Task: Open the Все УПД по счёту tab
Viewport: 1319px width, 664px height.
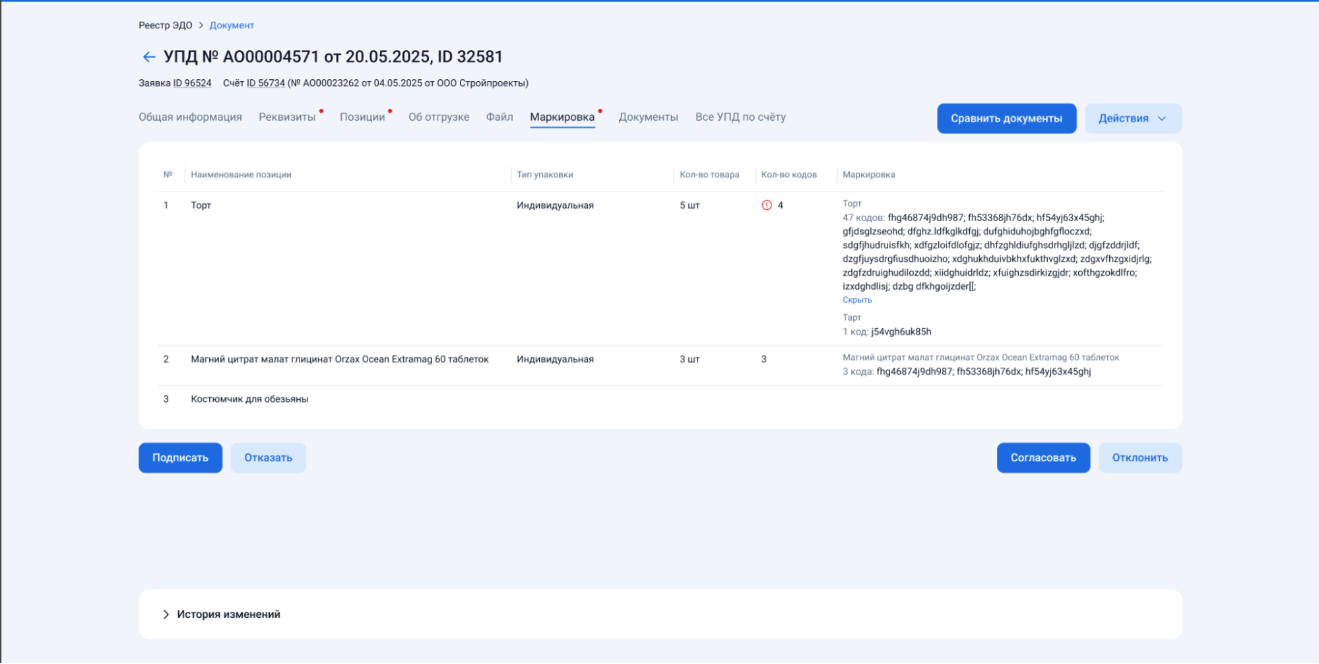Action: tap(740, 117)
